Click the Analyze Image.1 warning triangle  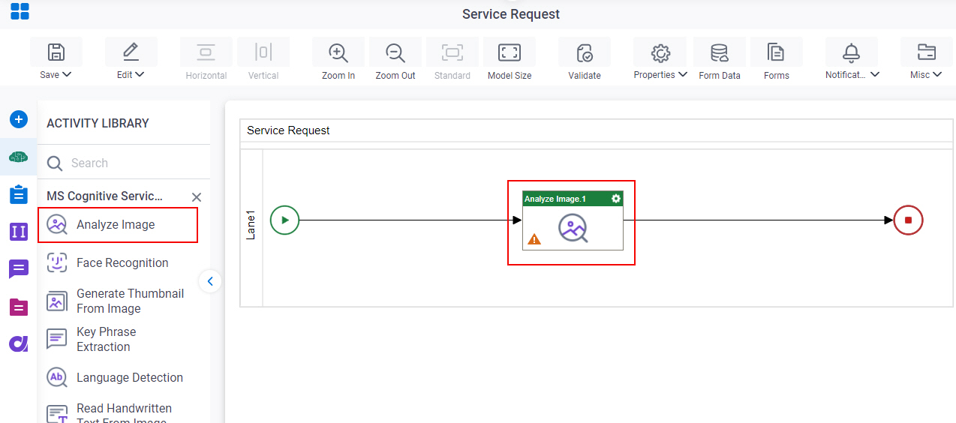[534, 239]
